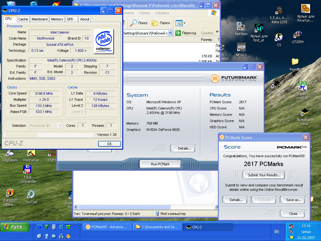Screen dimensions: 321x241
Task: Click the Explorer scrollbar left arrow
Action: click(76, 207)
